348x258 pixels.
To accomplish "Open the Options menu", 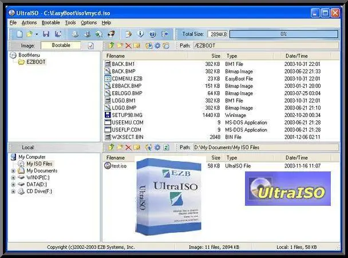I will click(89, 22).
